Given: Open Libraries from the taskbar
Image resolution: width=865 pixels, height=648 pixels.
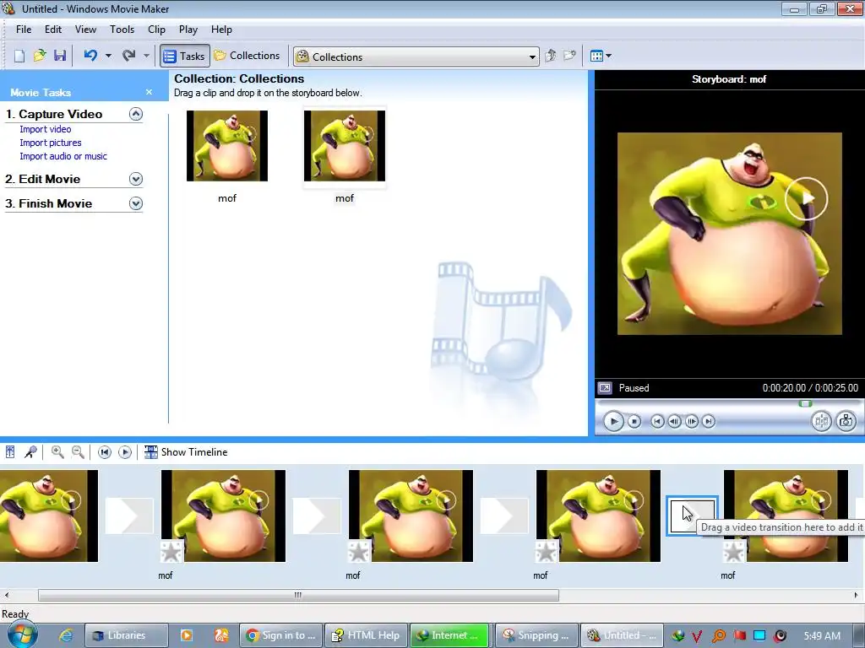Looking at the screenshot, I should tap(127, 635).
